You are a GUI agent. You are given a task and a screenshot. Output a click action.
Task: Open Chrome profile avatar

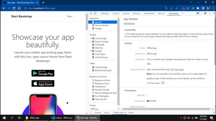[x=208, y=8]
